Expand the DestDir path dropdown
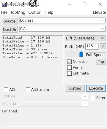The width and height of the screenshot is (107, 129). click(x=103, y=29)
